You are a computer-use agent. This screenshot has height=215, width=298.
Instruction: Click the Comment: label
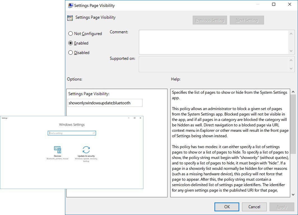pos(119,32)
